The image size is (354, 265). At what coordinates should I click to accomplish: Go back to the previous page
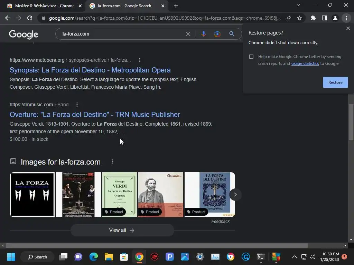pyautogui.click(x=8, y=18)
